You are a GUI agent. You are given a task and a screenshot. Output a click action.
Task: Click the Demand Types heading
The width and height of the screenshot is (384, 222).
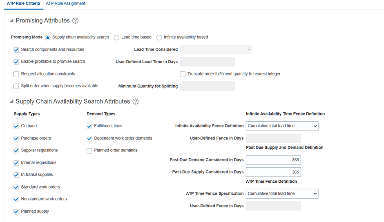pos(101,114)
